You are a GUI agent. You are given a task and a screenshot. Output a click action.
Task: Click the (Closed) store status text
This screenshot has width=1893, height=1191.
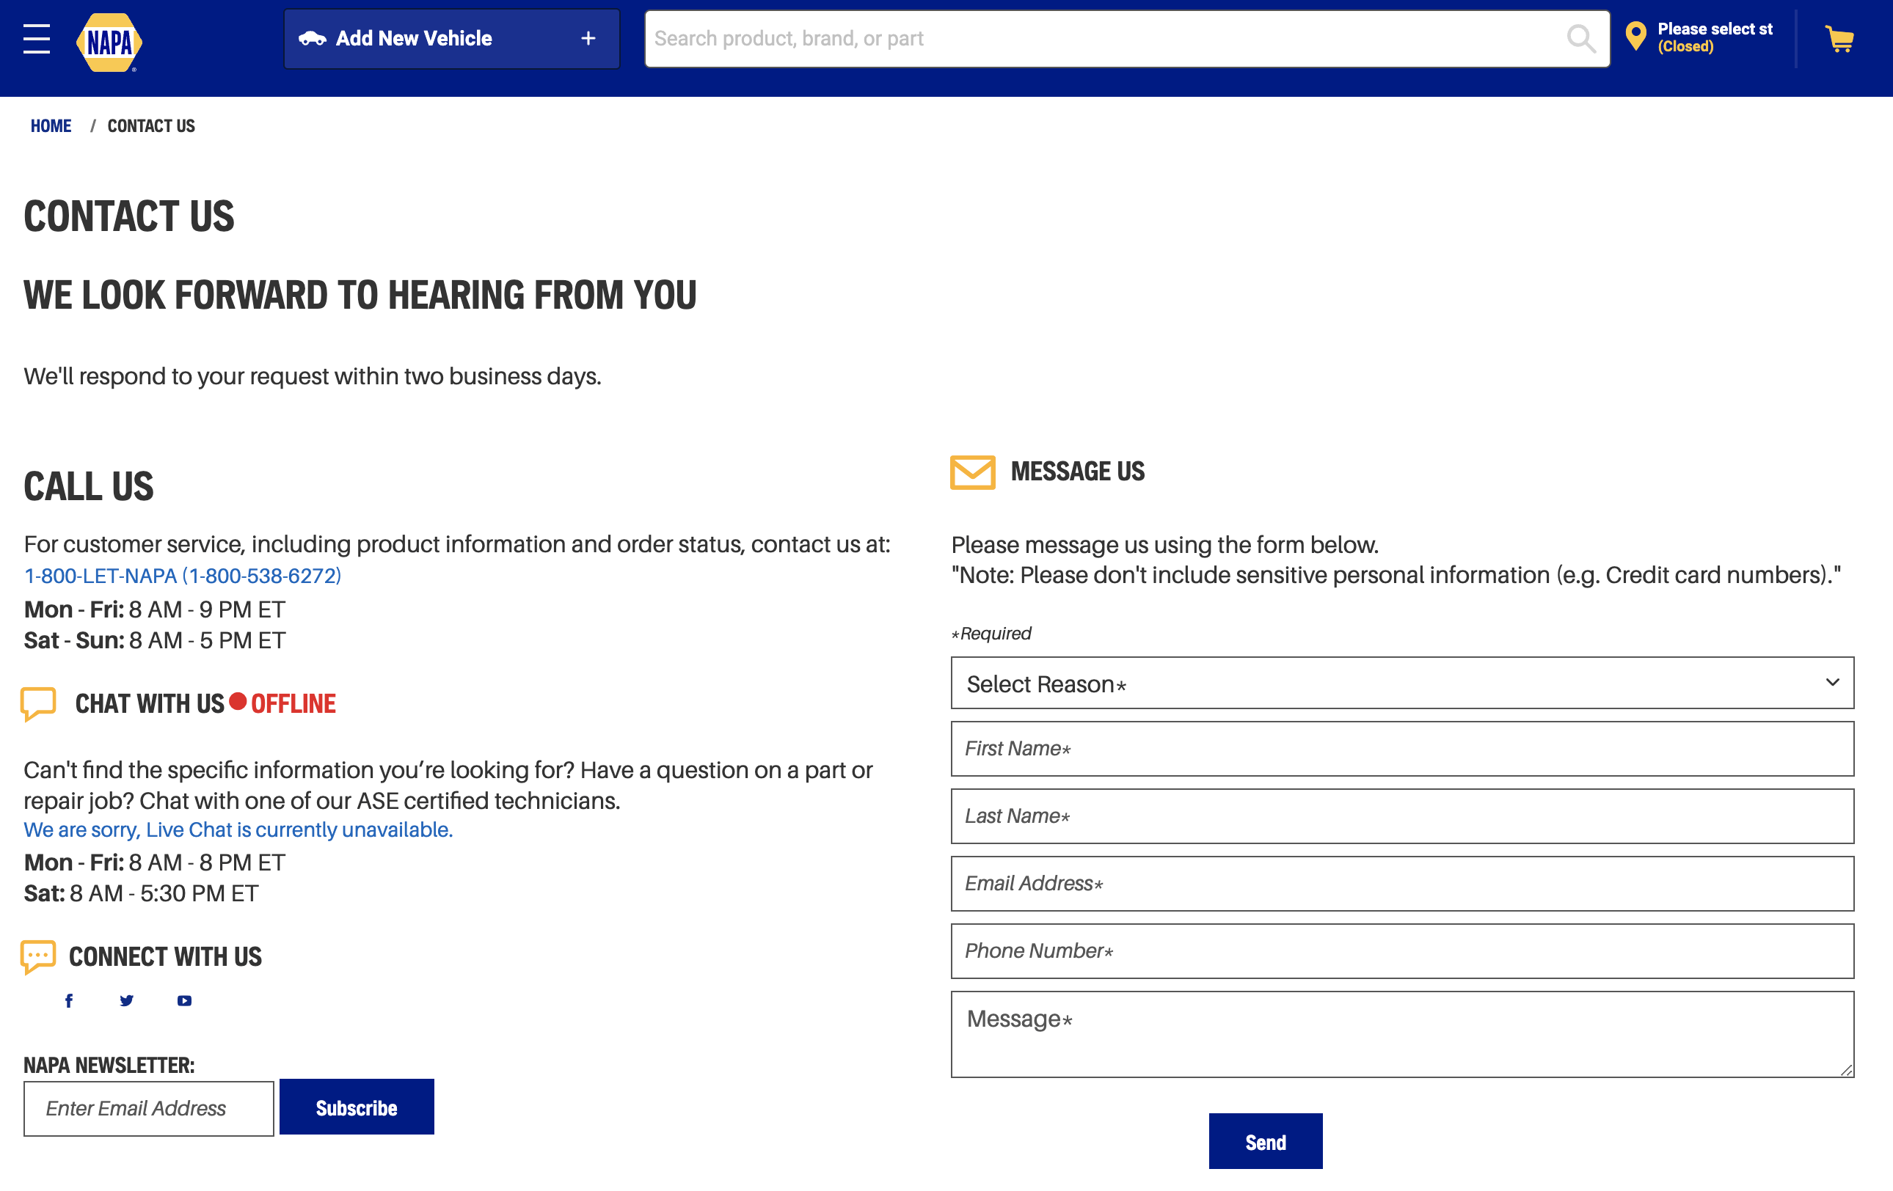(x=1685, y=47)
